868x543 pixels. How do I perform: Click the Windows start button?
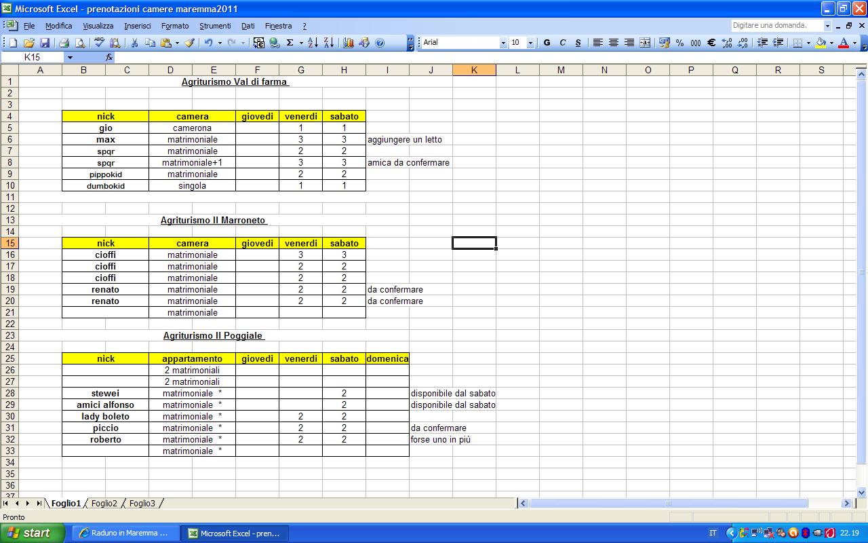(33, 533)
